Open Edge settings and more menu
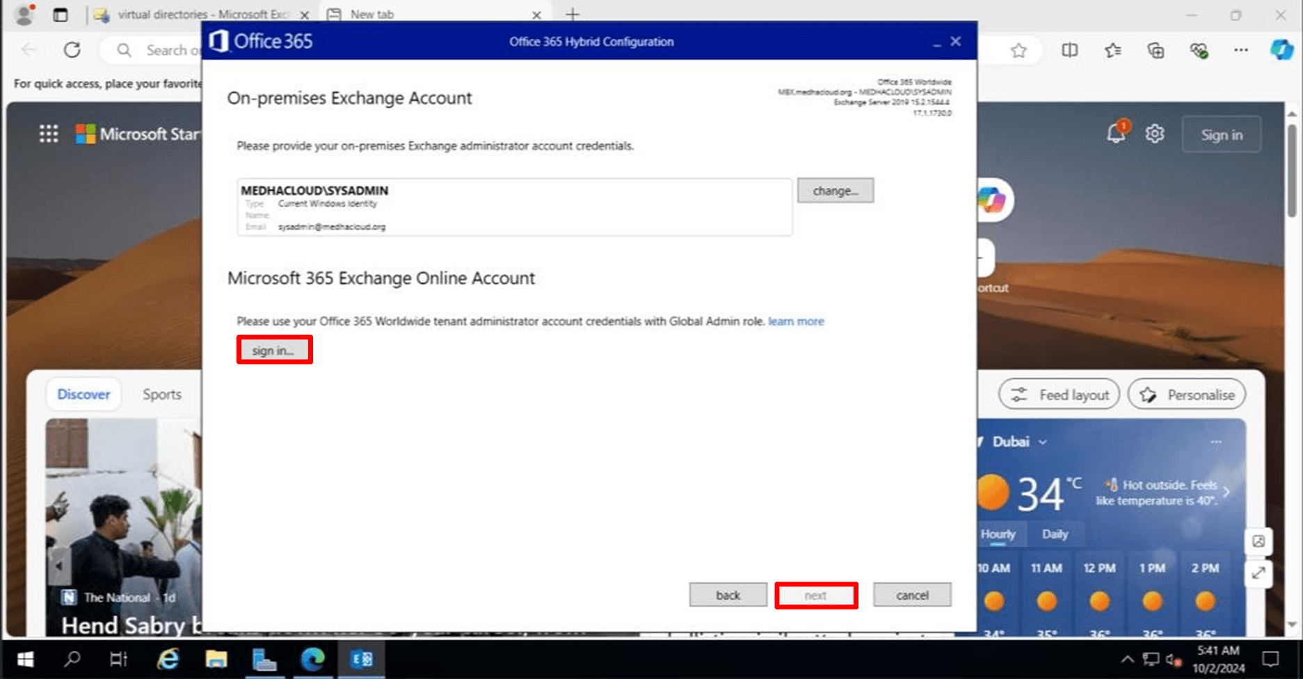The width and height of the screenshot is (1303, 679). [1240, 50]
